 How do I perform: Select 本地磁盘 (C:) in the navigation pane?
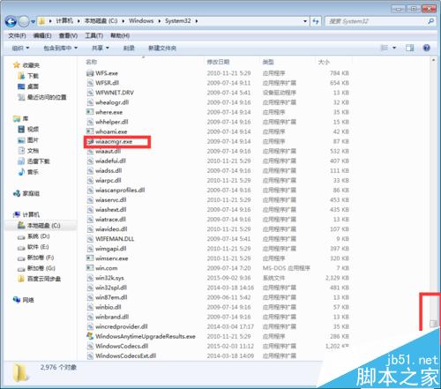tap(44, 226)
